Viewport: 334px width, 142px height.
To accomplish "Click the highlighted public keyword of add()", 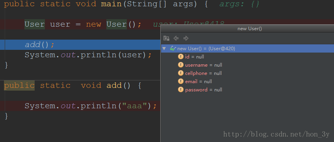I will coord(19,86).
